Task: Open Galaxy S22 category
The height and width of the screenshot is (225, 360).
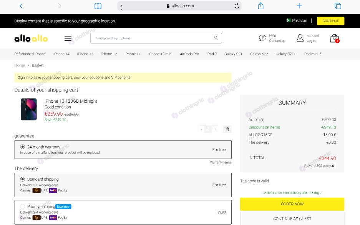Action: click(259, 54)
